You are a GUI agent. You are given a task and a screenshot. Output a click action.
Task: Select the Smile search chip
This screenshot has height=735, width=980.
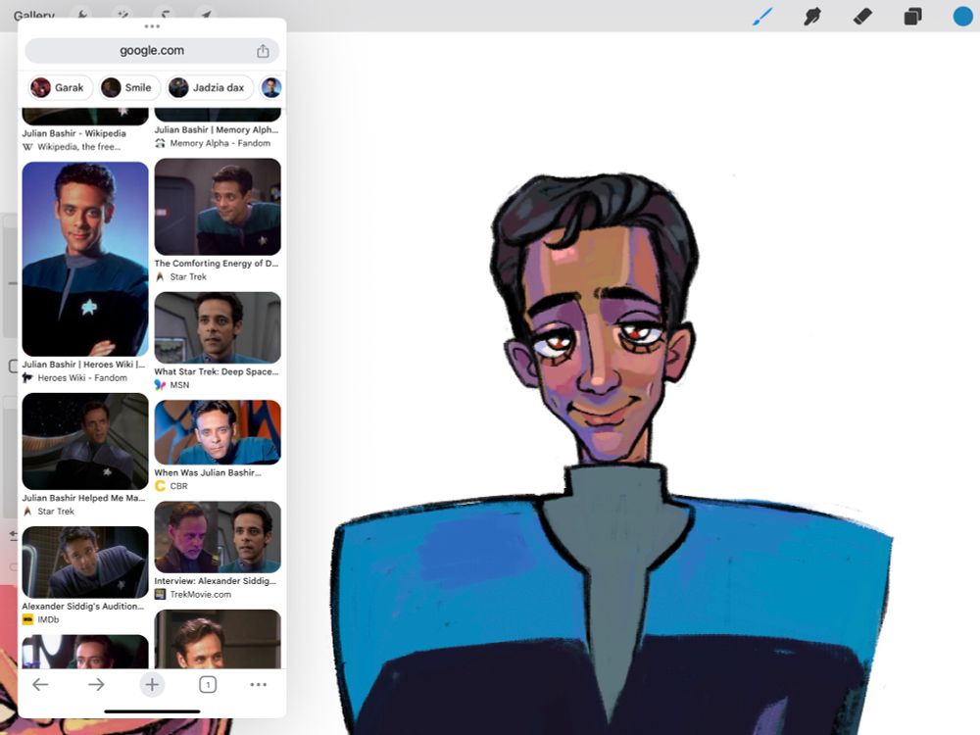click(128, 87)
